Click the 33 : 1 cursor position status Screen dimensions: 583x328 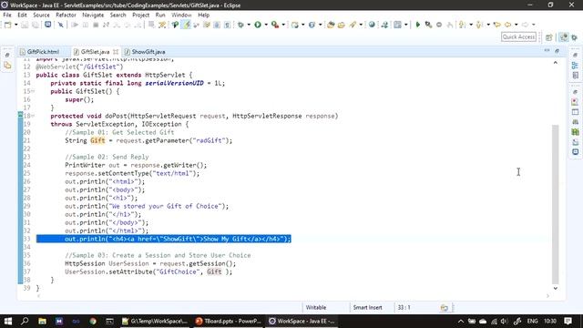404,308
